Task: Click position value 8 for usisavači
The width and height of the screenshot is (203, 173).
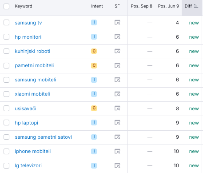Action: pyautogui.click(x=177, y=109)
